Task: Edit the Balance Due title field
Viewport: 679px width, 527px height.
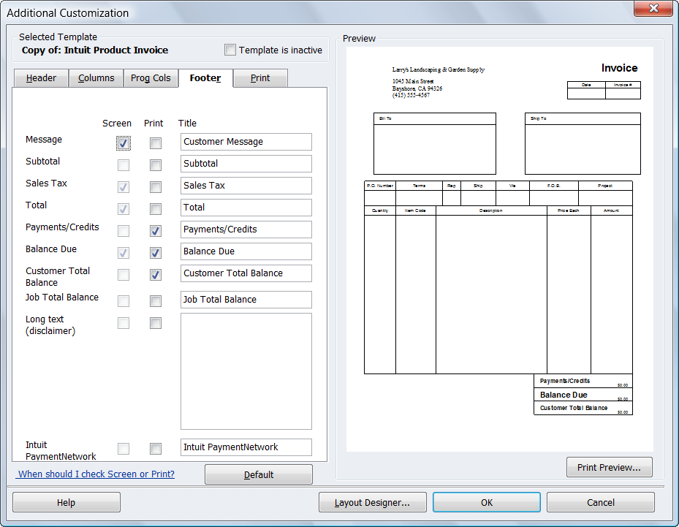Action: tap(246, 251)
